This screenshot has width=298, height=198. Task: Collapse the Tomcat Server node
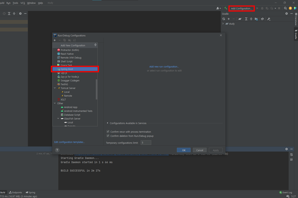[55, 88]
